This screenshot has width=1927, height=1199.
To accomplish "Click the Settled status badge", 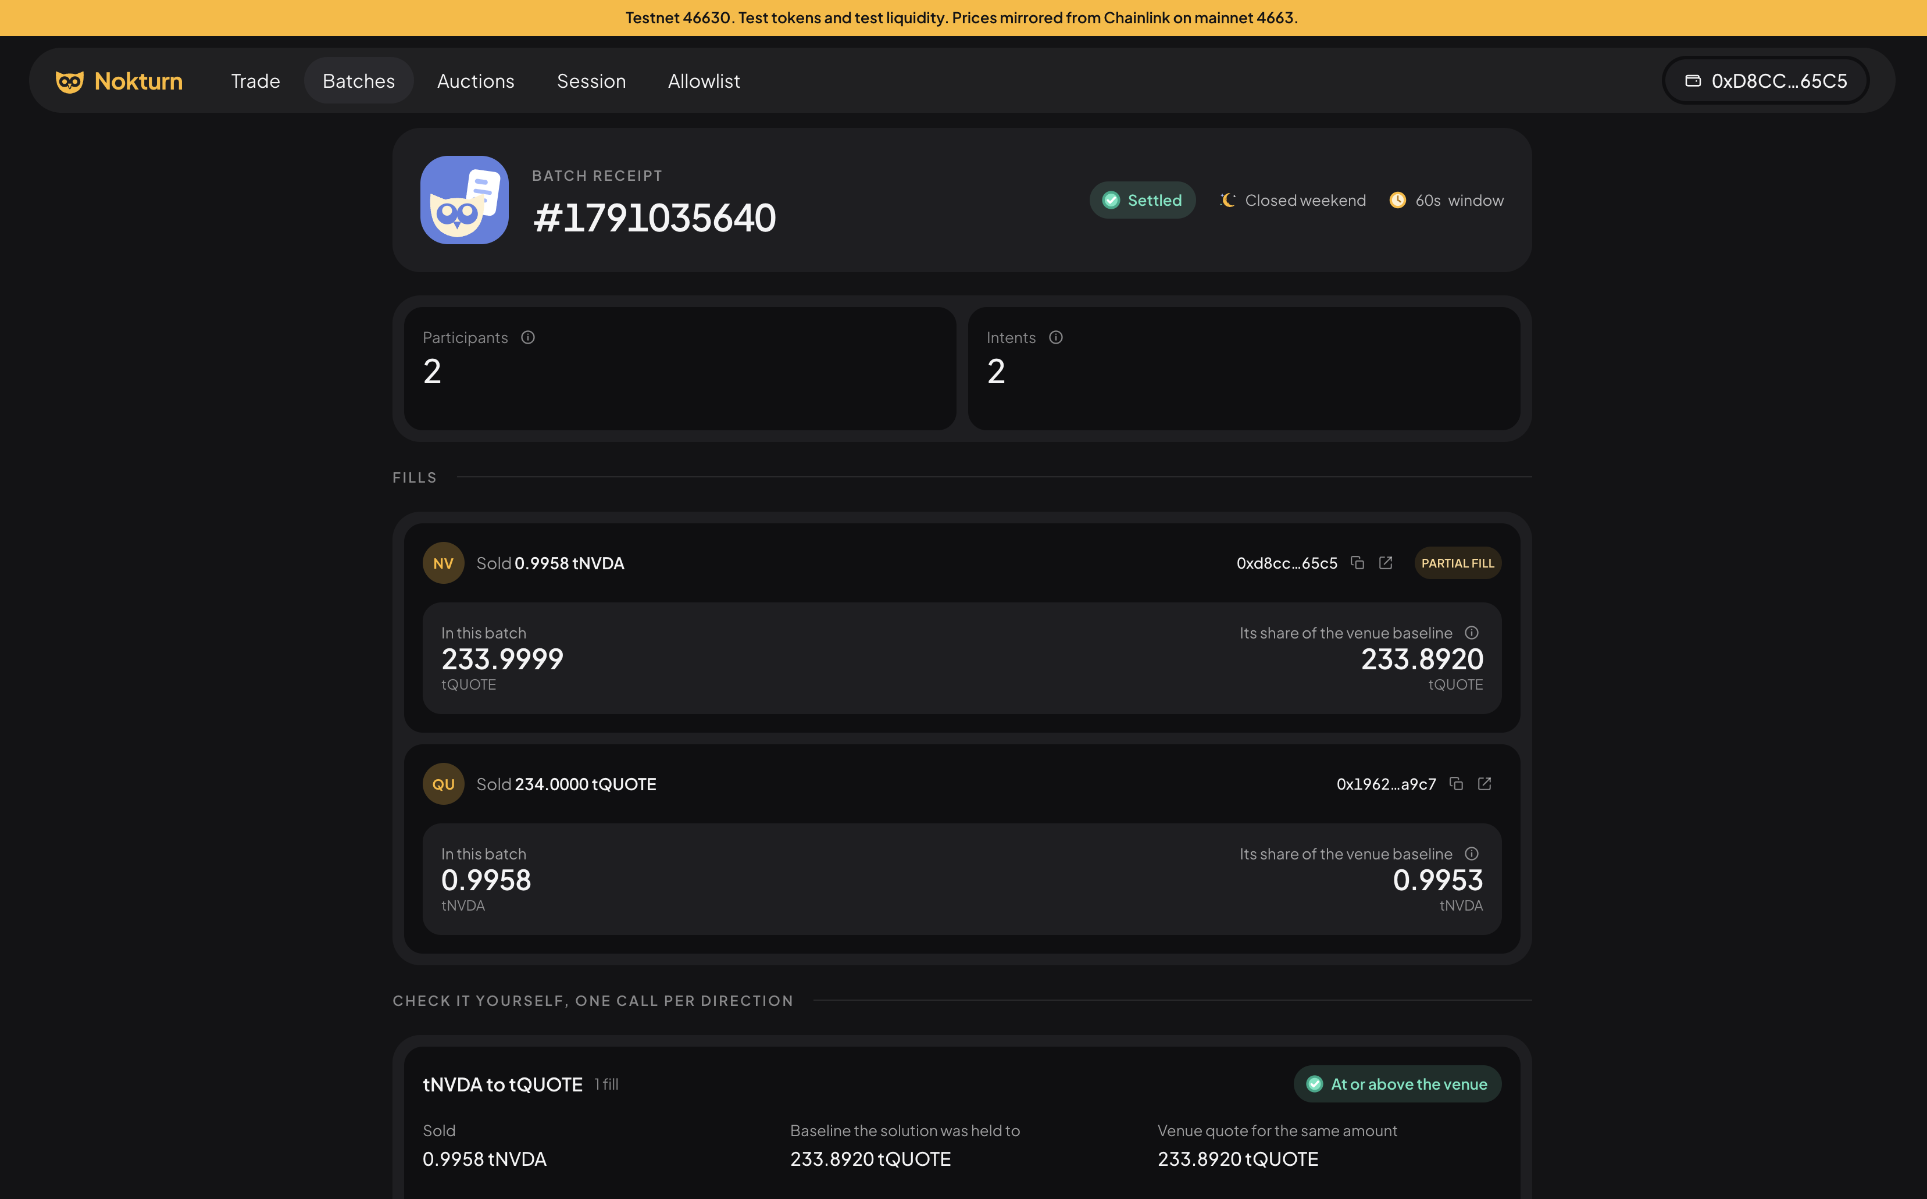I will [x=1142, y=201].
